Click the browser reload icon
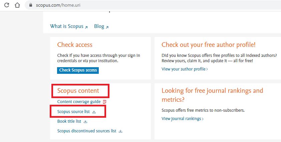The image size is (281, 142). [x=7, y=5]
